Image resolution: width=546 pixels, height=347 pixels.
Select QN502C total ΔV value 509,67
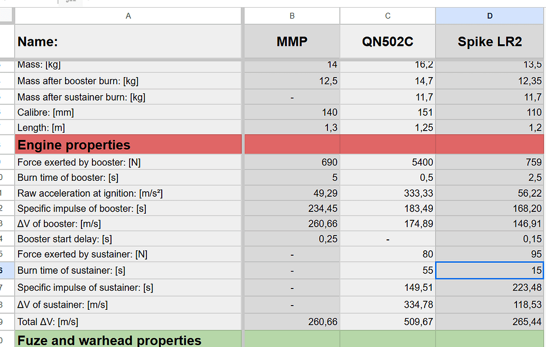(388, 322)
